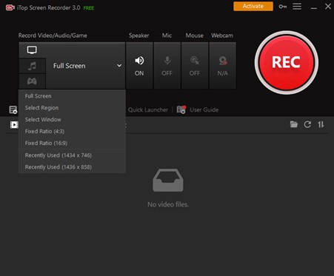Choose Select Region option

(72, 108)
